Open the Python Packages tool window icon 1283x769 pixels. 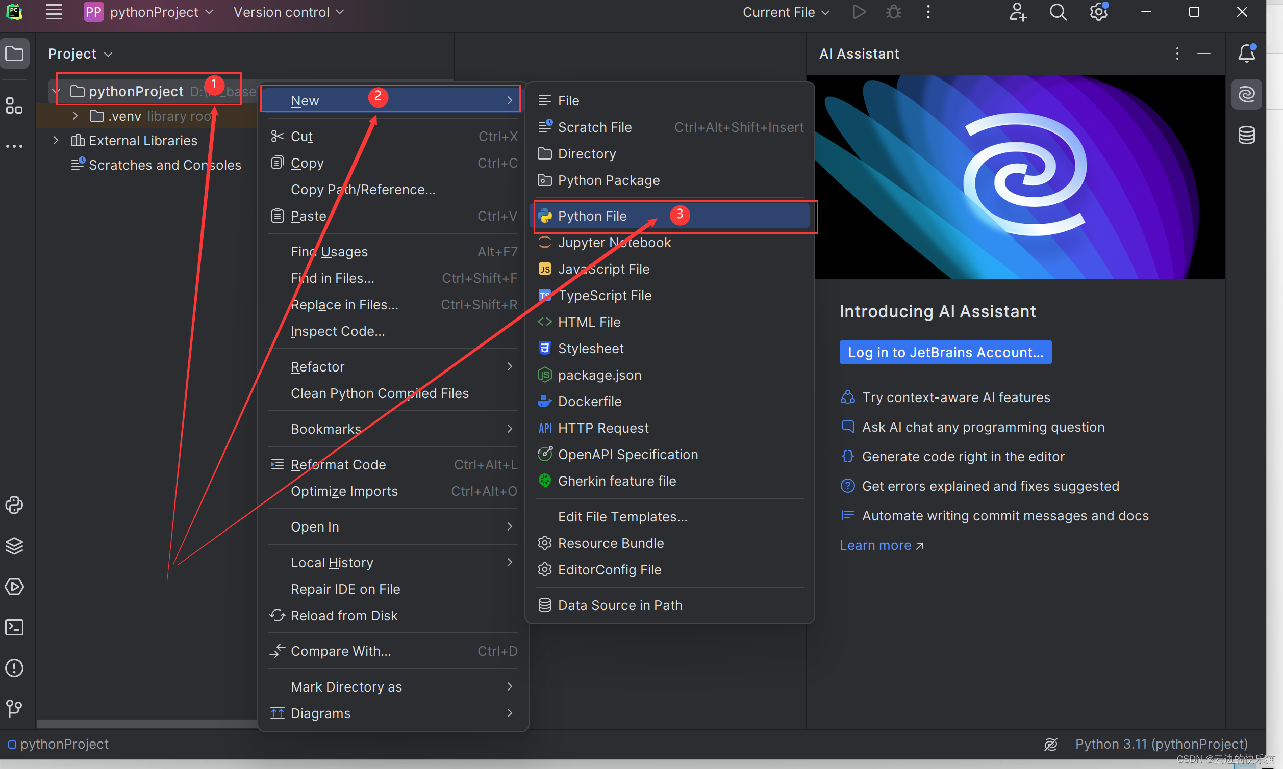14,546
